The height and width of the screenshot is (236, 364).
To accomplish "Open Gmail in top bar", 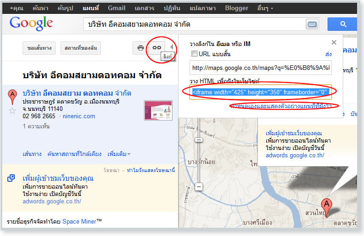I will [x=117, y=8].
